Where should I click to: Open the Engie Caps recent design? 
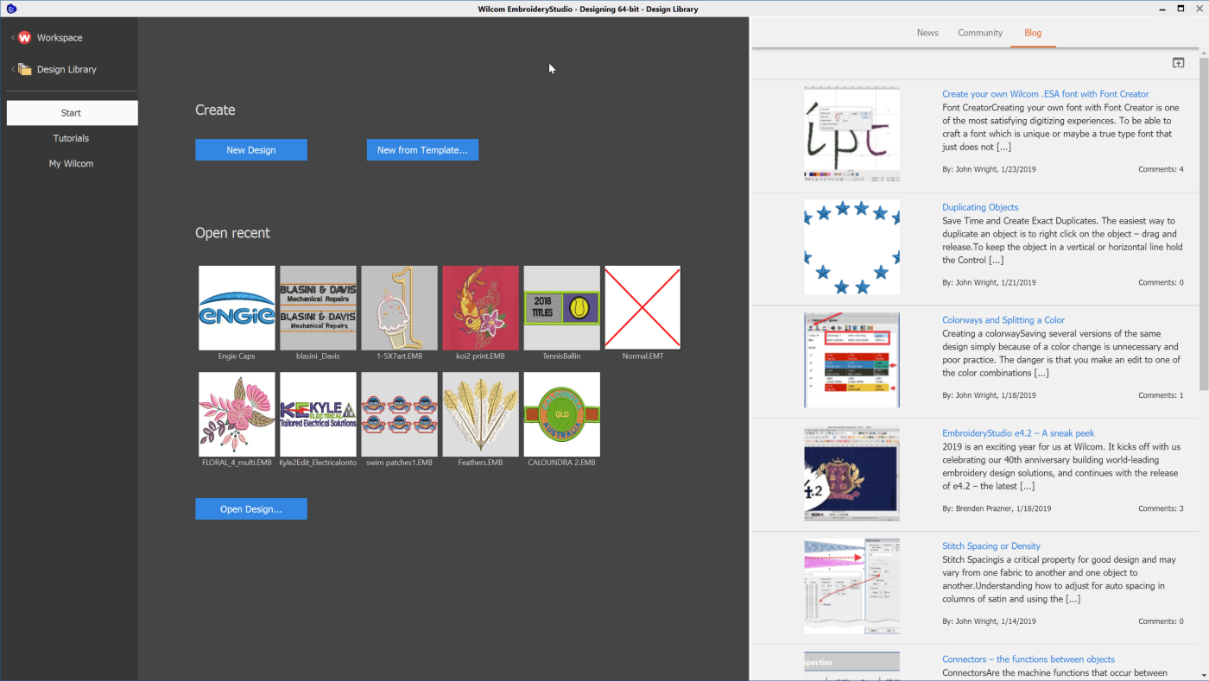click(x=237, y=307)
